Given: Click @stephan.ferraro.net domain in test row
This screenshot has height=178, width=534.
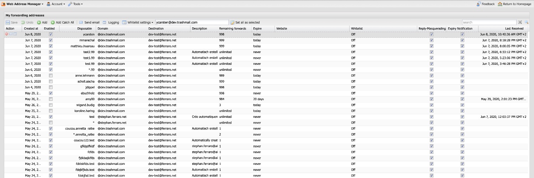Looking at the screenshot, I should [112, 117].
